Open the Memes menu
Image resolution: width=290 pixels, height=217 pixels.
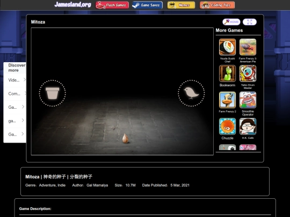pyautogui.click(x=181, y=5)
